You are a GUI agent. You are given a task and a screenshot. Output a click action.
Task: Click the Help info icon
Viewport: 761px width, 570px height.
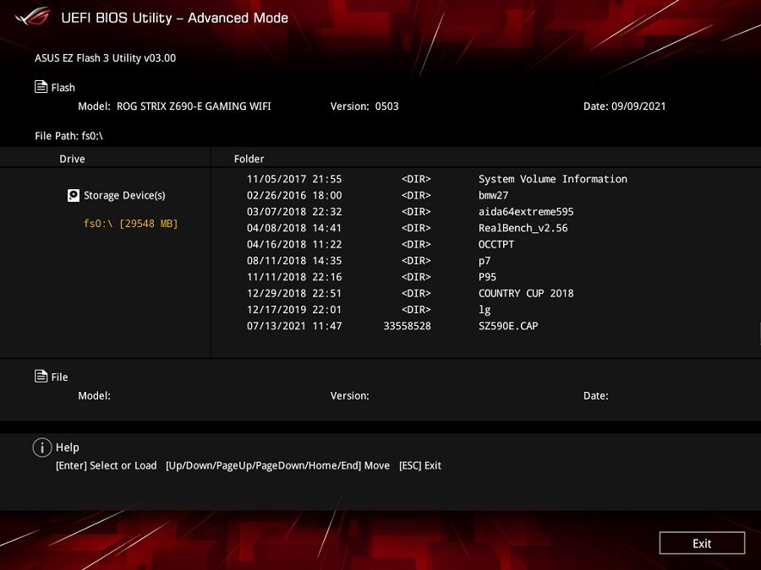pyautogui.click(x=42, y=448)
